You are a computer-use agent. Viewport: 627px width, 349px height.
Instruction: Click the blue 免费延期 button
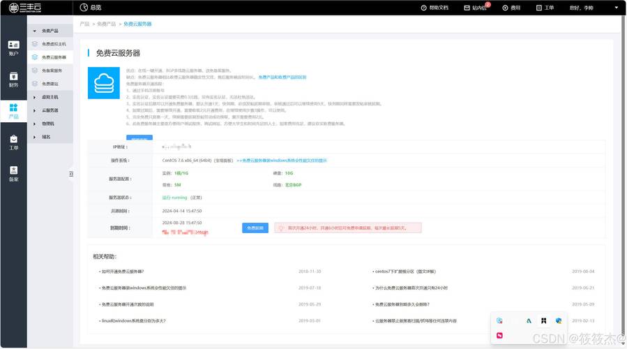255,228
